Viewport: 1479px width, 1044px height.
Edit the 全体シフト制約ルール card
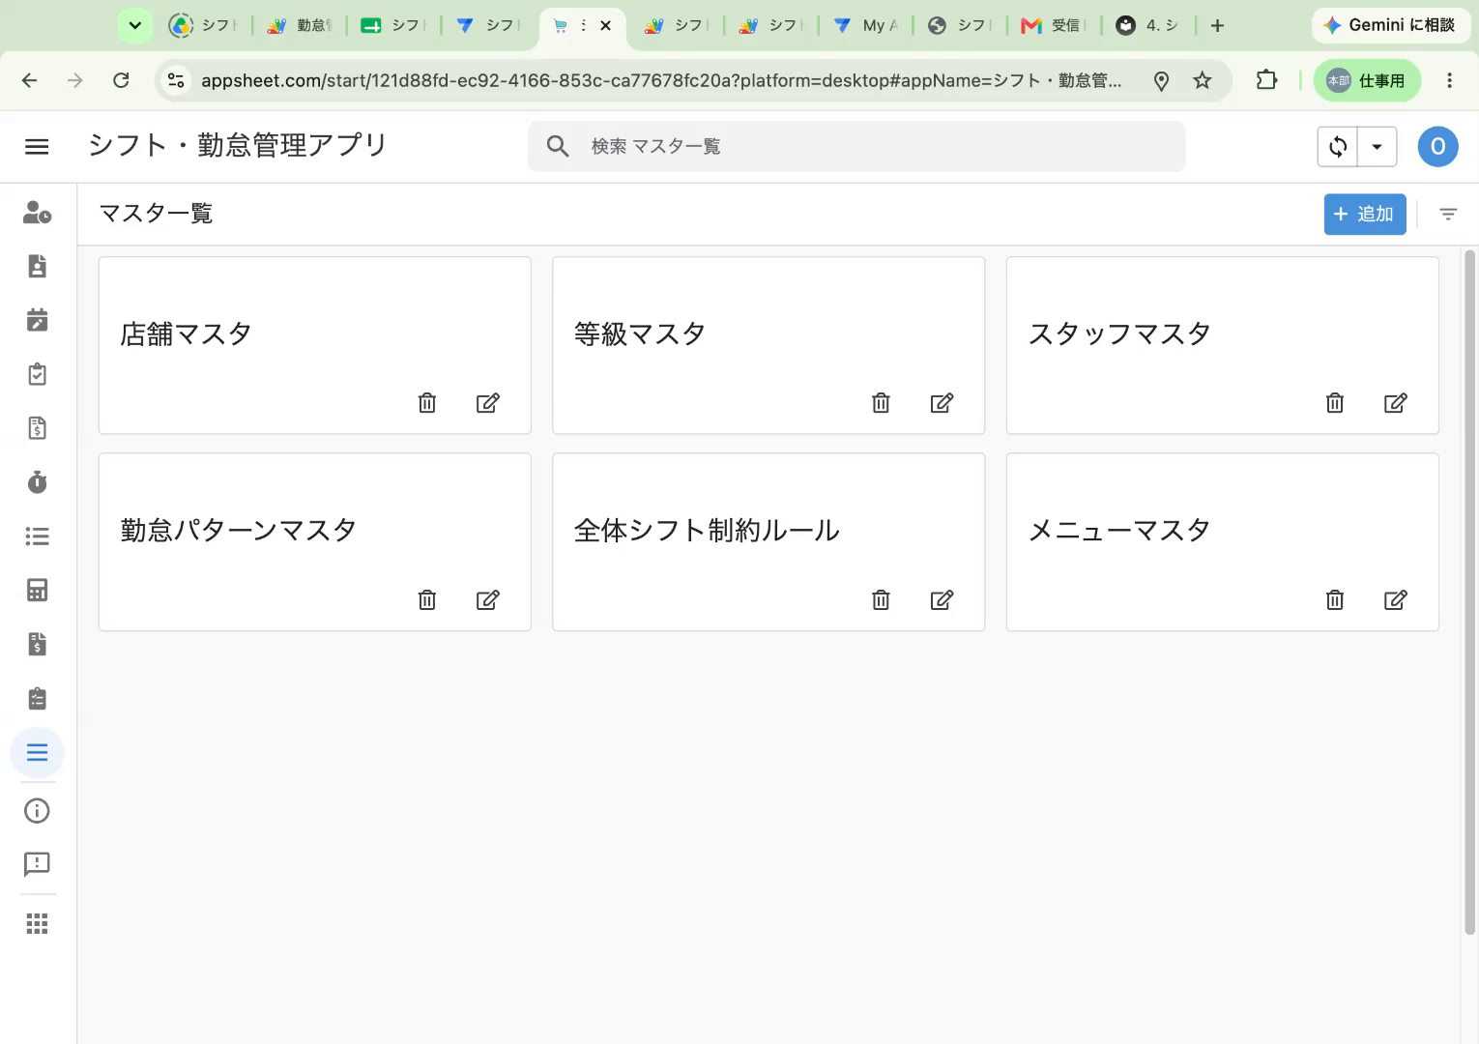coord(942,600)
